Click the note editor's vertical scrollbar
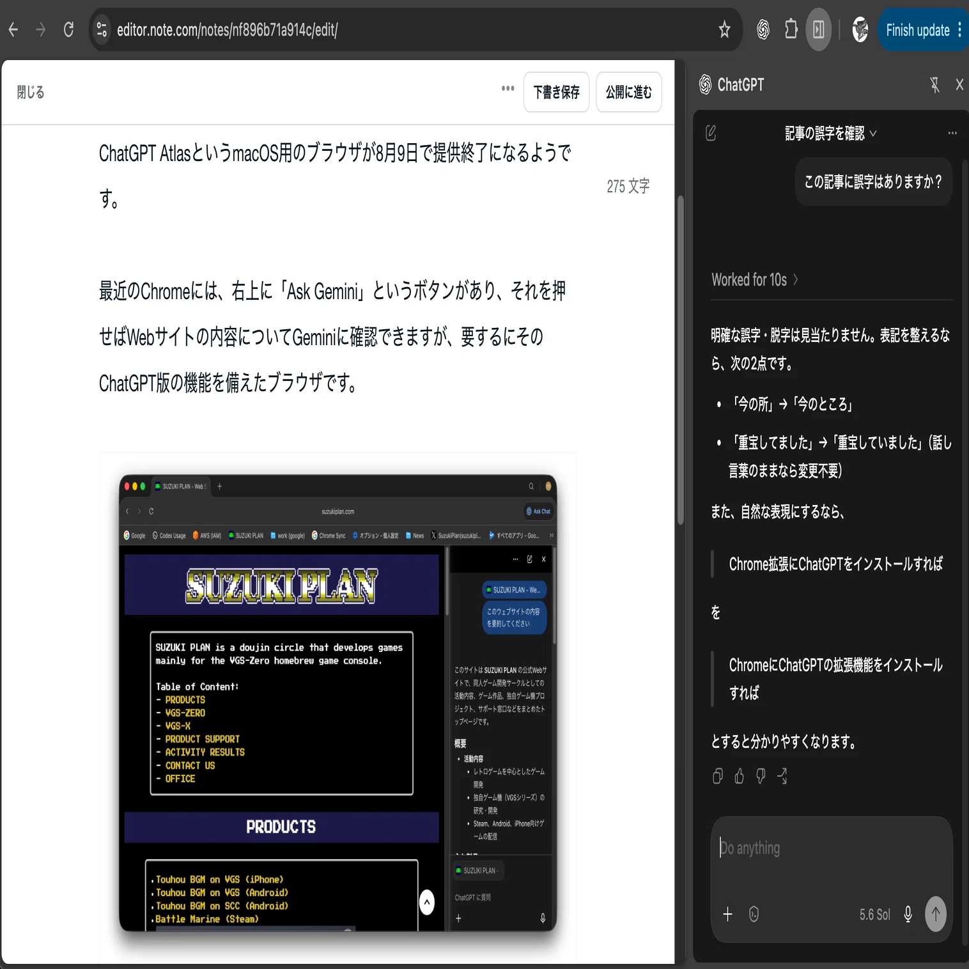This screenshot has width=969, height=969. pyautogui.click(x=681, y=359)
